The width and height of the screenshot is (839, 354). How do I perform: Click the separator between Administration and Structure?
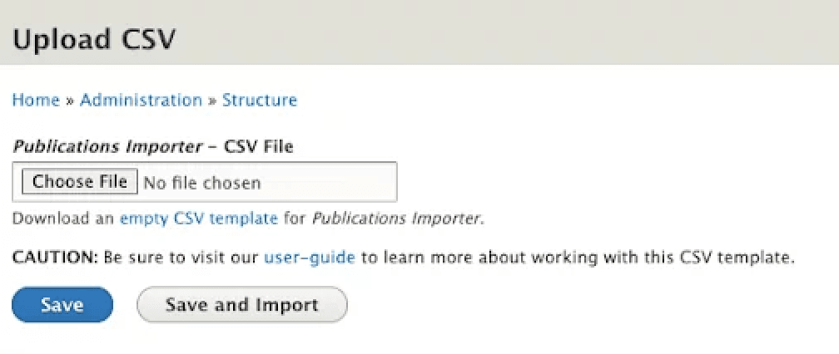212,101
